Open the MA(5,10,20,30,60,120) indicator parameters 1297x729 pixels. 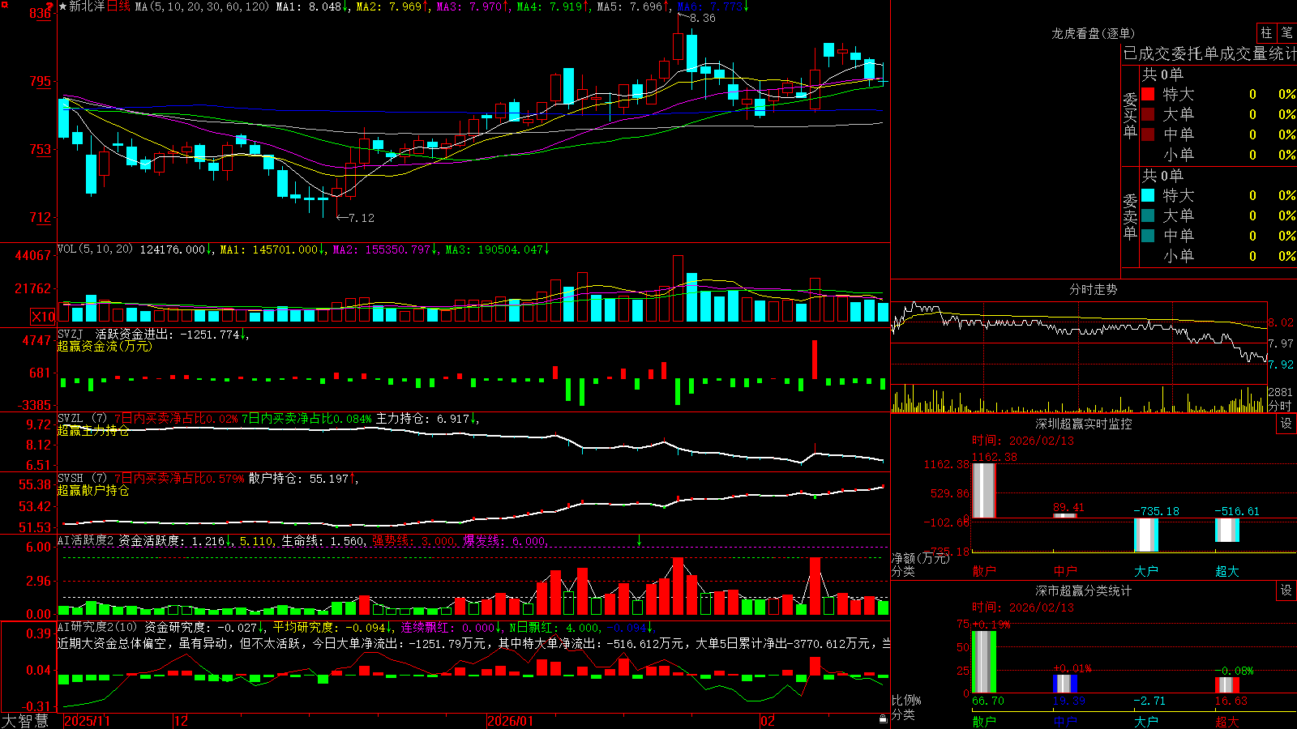point(202,6)
